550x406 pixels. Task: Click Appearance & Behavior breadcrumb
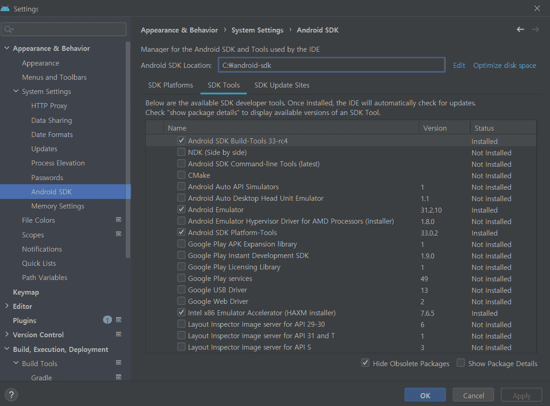pyautogui.click(x=179, y=30)
